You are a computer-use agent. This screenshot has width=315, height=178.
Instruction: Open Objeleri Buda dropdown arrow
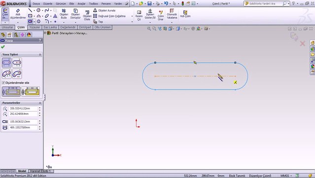point(64,22)
